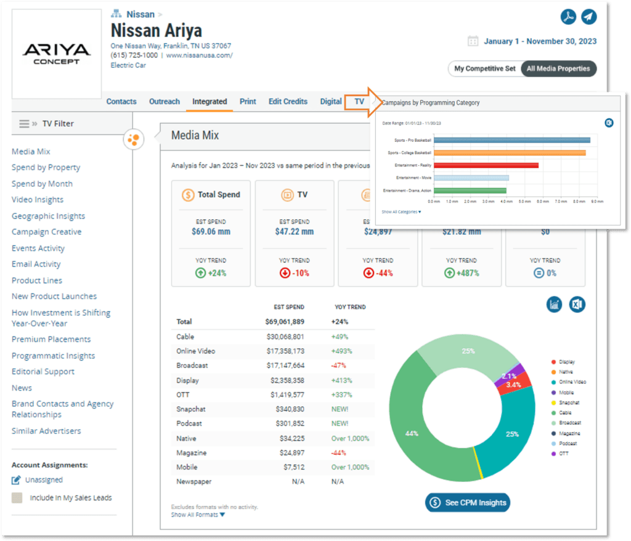The image size is (631, 541).
Task: Switch to the Contacts tab
Action: [x=121, y=102]
